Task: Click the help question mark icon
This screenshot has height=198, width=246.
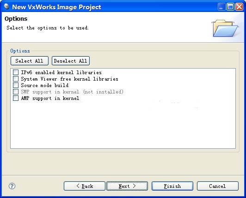Action: pyautogui.click(x=12, y=186)
